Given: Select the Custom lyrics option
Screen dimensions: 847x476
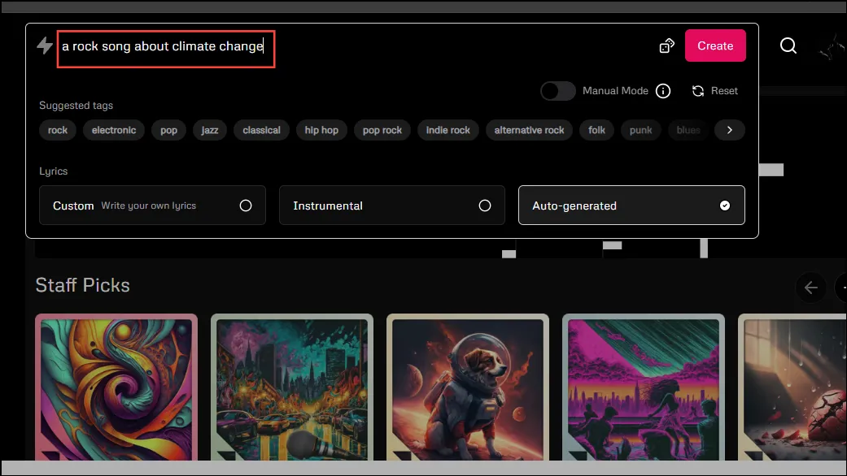Looking at the screenshot, I should (152, 206).
